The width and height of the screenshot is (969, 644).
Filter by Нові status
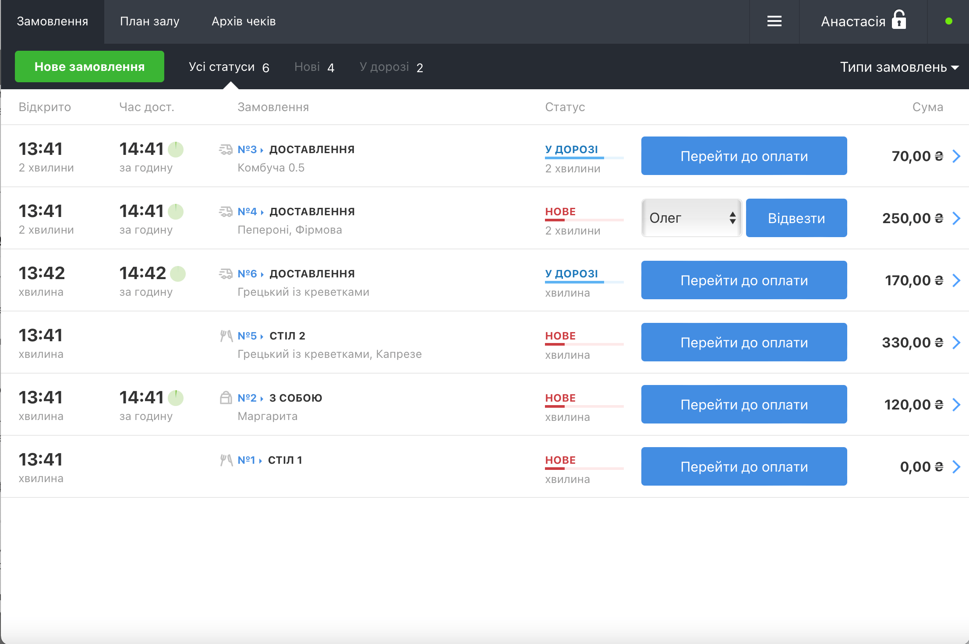(314, 67)
